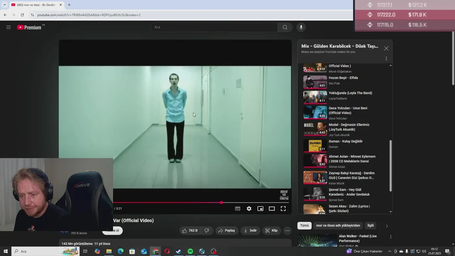The width and height of the screenshot is (455, 256).
Task: Create a clip with Klip
Action: pos(272,230)
